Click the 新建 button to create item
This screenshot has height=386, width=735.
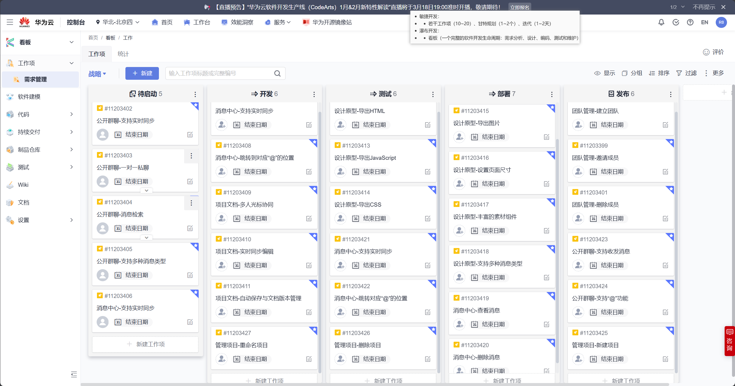[x=142, y=73]
